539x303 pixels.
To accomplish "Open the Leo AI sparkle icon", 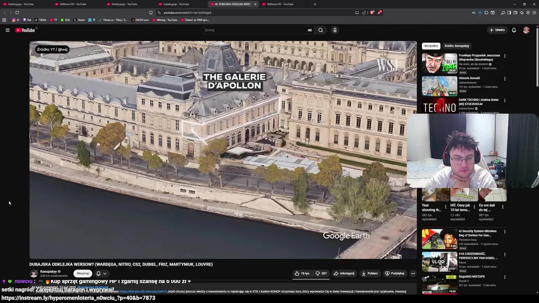I will pyautogui.click(x=521, y=13).
